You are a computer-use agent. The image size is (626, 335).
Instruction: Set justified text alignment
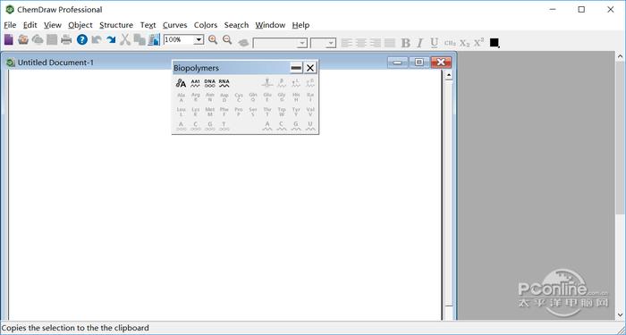click(390, 43)
